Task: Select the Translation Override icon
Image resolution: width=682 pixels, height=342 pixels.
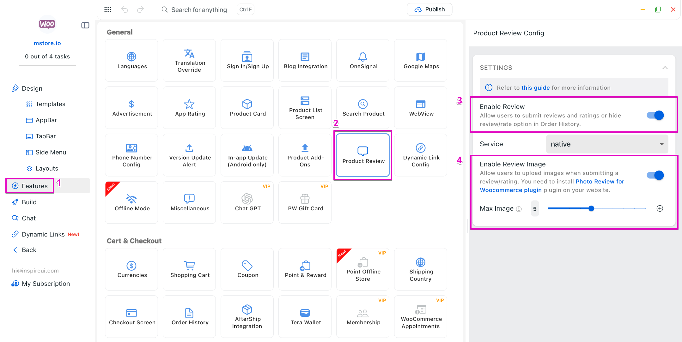Action: click(x=189, y=53)
